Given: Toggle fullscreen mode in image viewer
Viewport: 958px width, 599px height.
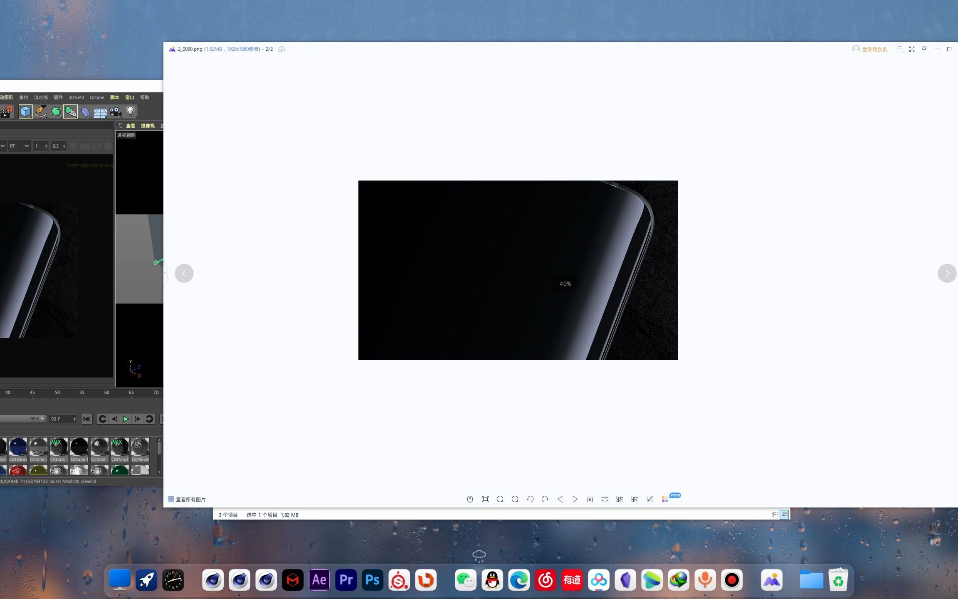Looking at the screenshot, I should (x=911, y=49).
